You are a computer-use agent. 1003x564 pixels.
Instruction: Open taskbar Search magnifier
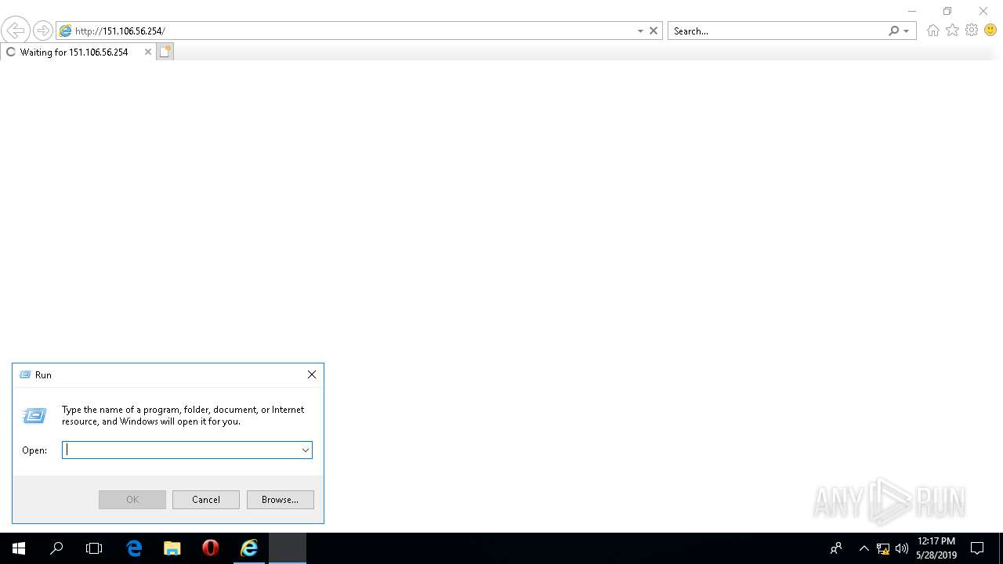(x=56, y=548)
